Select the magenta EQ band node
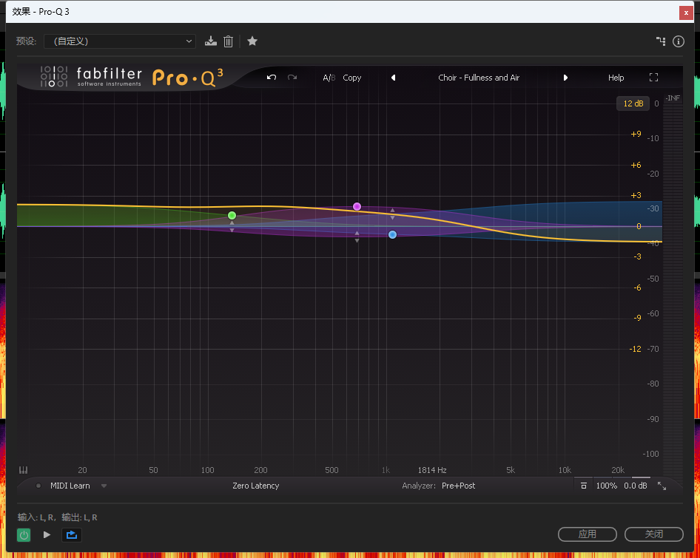Viewport: 700px width, 558px height. pos(357,206)
